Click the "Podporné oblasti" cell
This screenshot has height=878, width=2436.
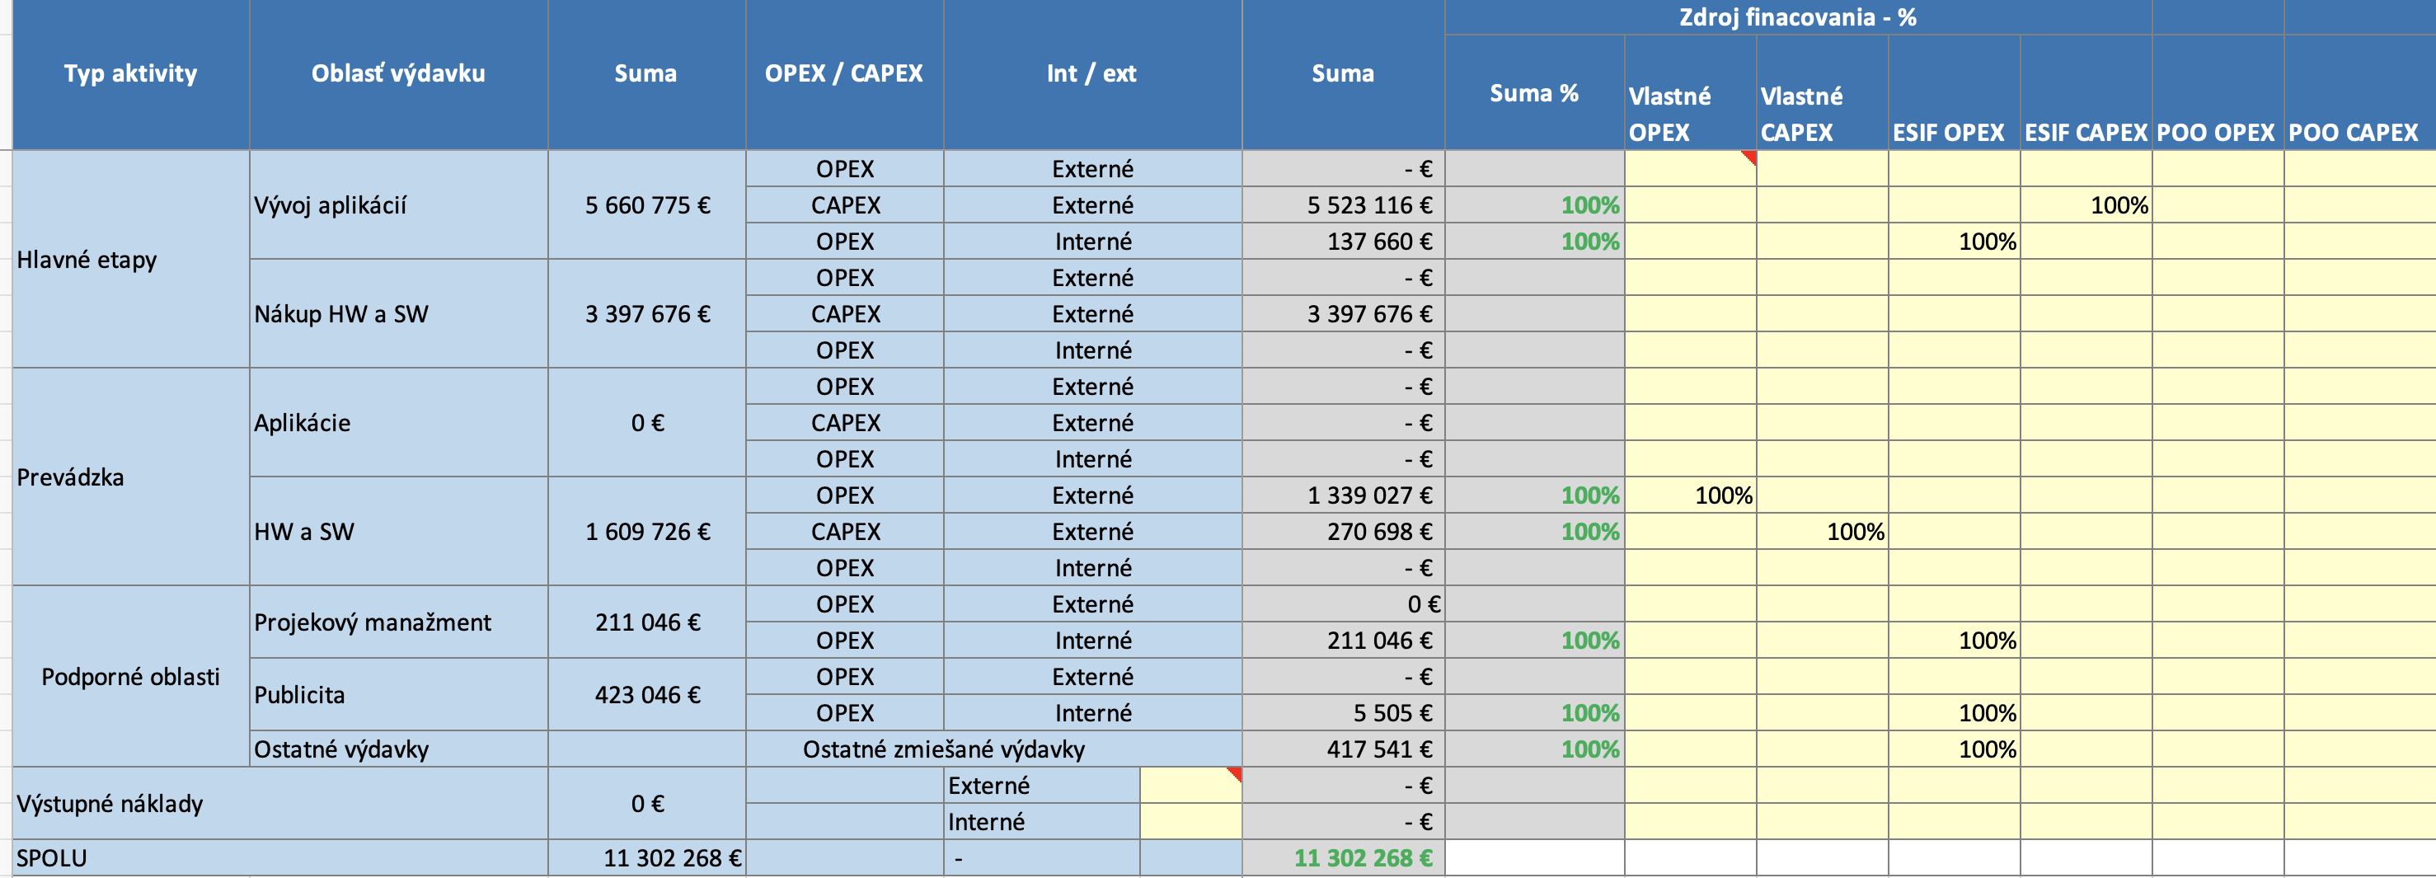tap(130, 677)
